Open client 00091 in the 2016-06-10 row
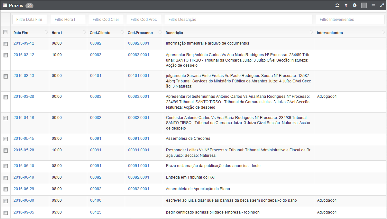Screen dimensions: 387x219 pos(96,166)
